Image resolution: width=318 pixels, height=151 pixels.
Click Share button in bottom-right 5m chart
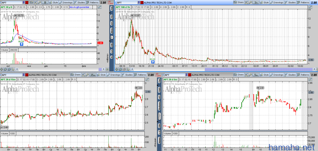pos(238,75)
